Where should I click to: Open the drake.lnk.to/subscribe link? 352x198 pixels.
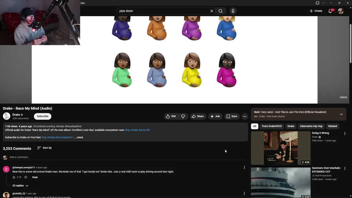coord(58,137)
